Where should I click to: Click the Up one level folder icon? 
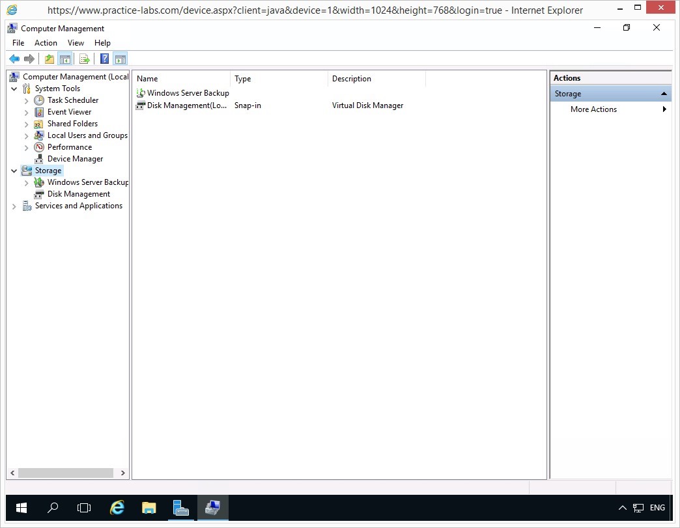(50, 59)
